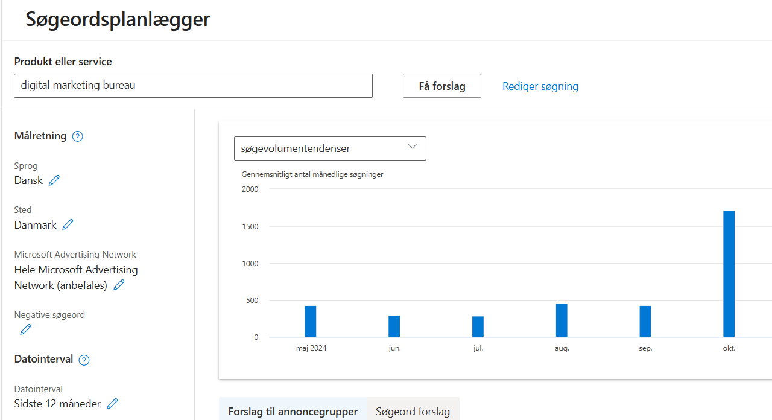The image size is (772, 420).
Task: Click the pencil icon next to Danmark
Action: click(68, 225)
